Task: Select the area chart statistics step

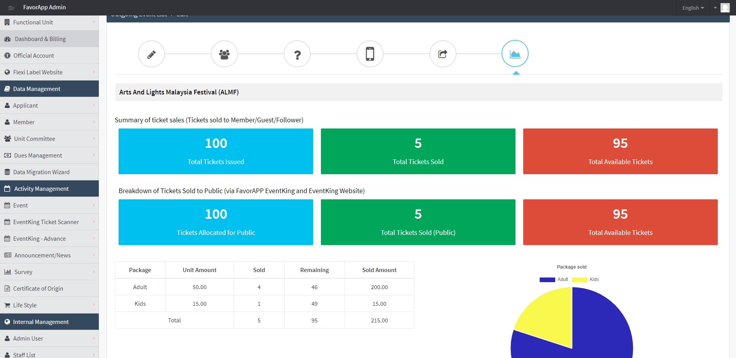Action: (x=515, y=54)
